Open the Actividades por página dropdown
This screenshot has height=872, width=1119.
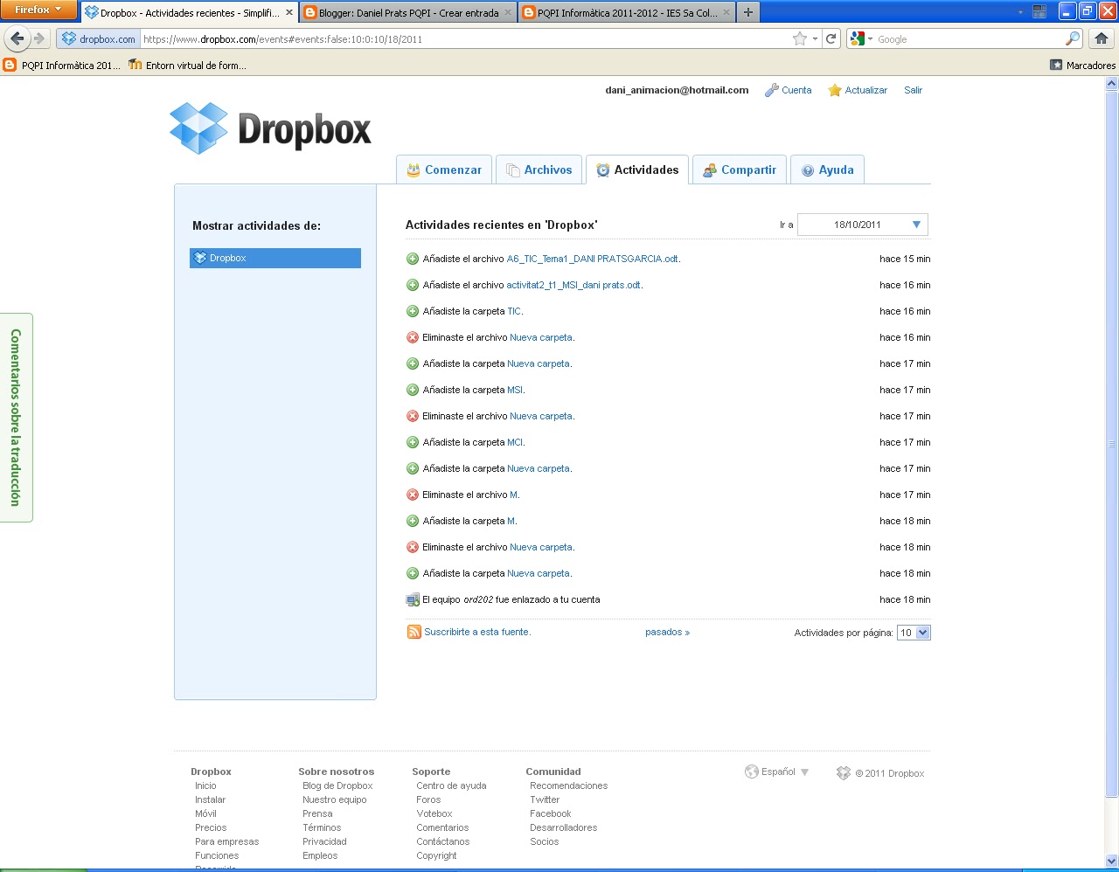914,633
